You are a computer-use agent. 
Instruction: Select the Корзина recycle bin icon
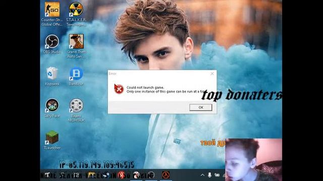[52, 76]
